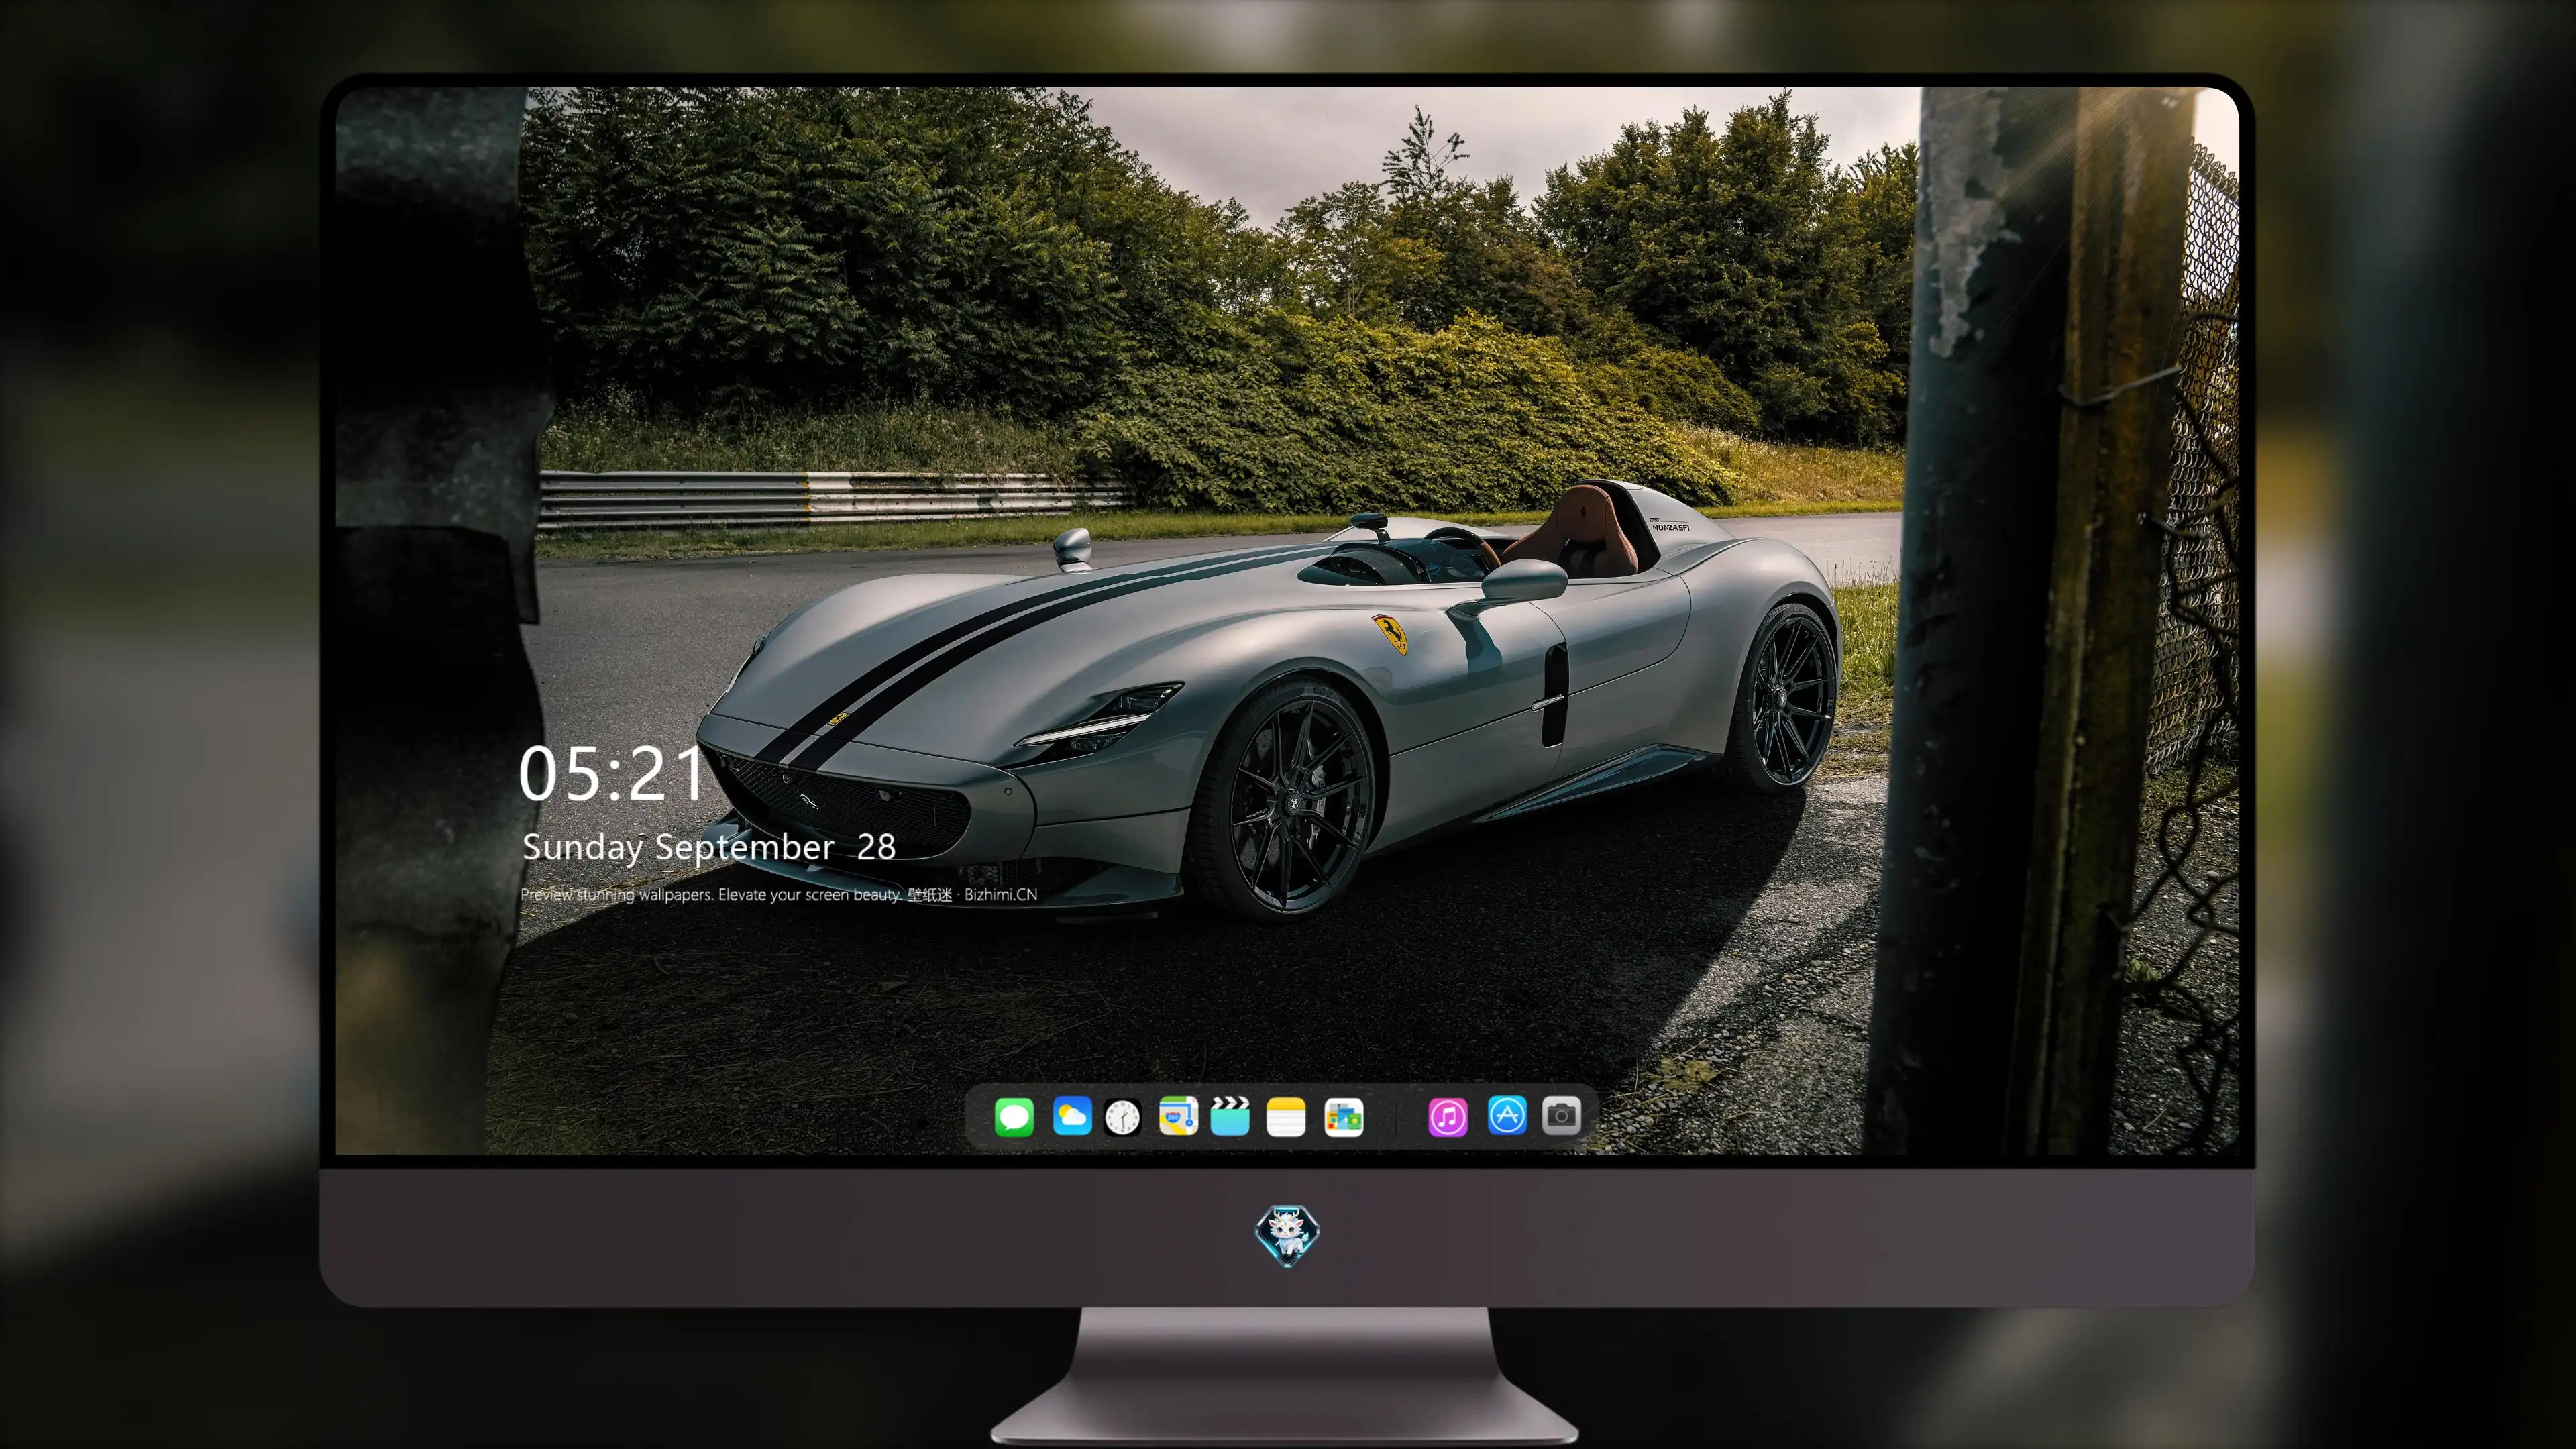This screenshot has height=1449, width=2576.
Task: Launch the pink iTunes Store music icon
Action: [x=1448, y=1117]
